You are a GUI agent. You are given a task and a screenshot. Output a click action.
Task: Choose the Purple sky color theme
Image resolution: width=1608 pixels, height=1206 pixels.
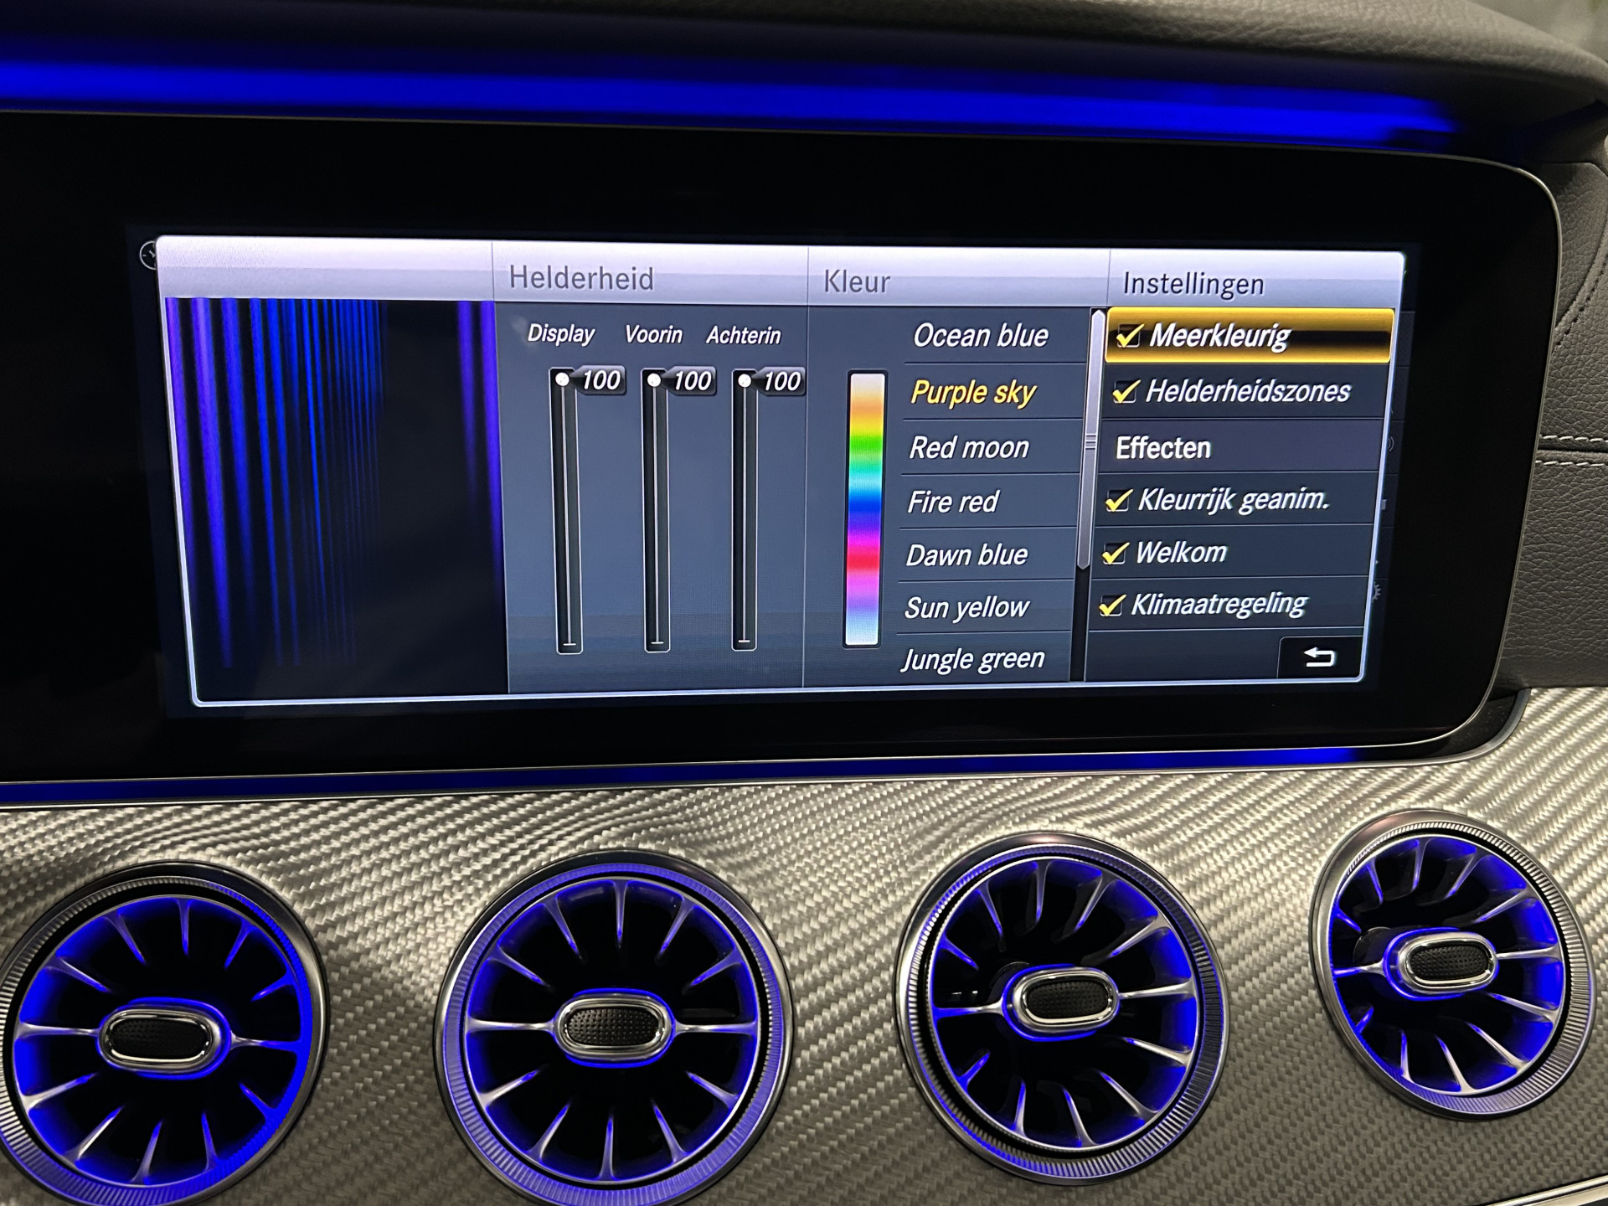pos(973,392)
